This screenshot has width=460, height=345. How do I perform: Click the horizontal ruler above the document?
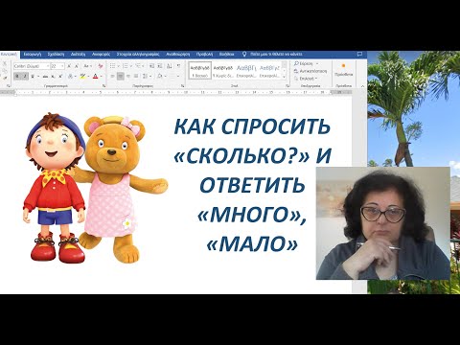point(174,92)
